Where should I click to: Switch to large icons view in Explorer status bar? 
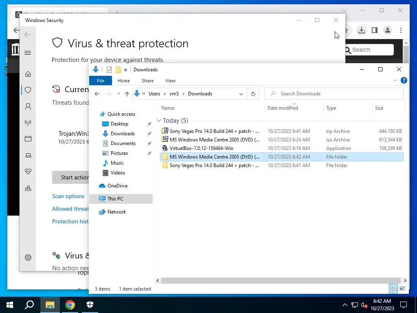[x=402, y=289]
